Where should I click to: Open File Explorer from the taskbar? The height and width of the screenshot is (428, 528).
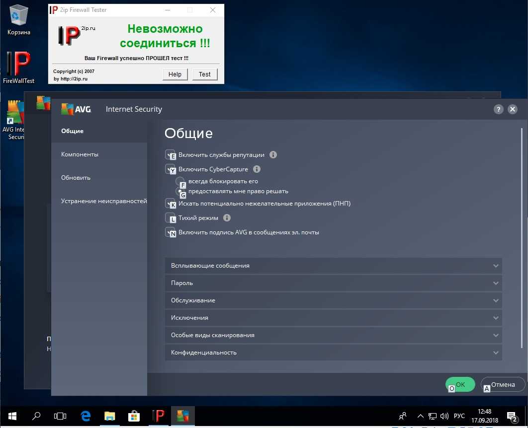coord(110,416)
